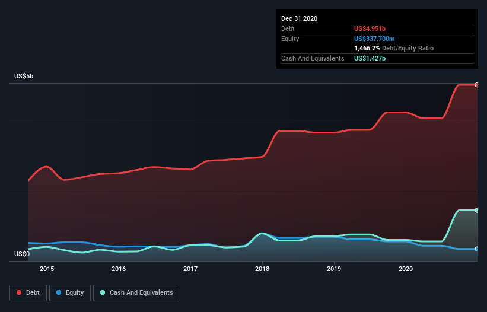Click the 2016 x-axis label
This screenshot has width=487, height=312.
tap(119, 269)
